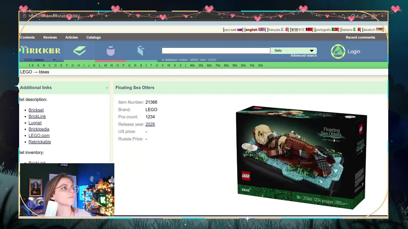Open the Rebrickable link
408x229 pixels.
(x=40, y=142)
